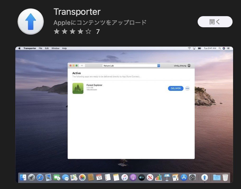Image resolution: width=241 pixels, height=189 pixels.
Task: Open FaceTime in the Dock
Action: coord(57,177)
